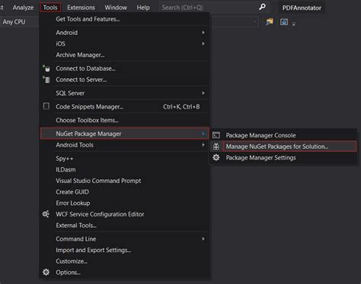Select Choose Toolbox Items entry

pos(124,120)
